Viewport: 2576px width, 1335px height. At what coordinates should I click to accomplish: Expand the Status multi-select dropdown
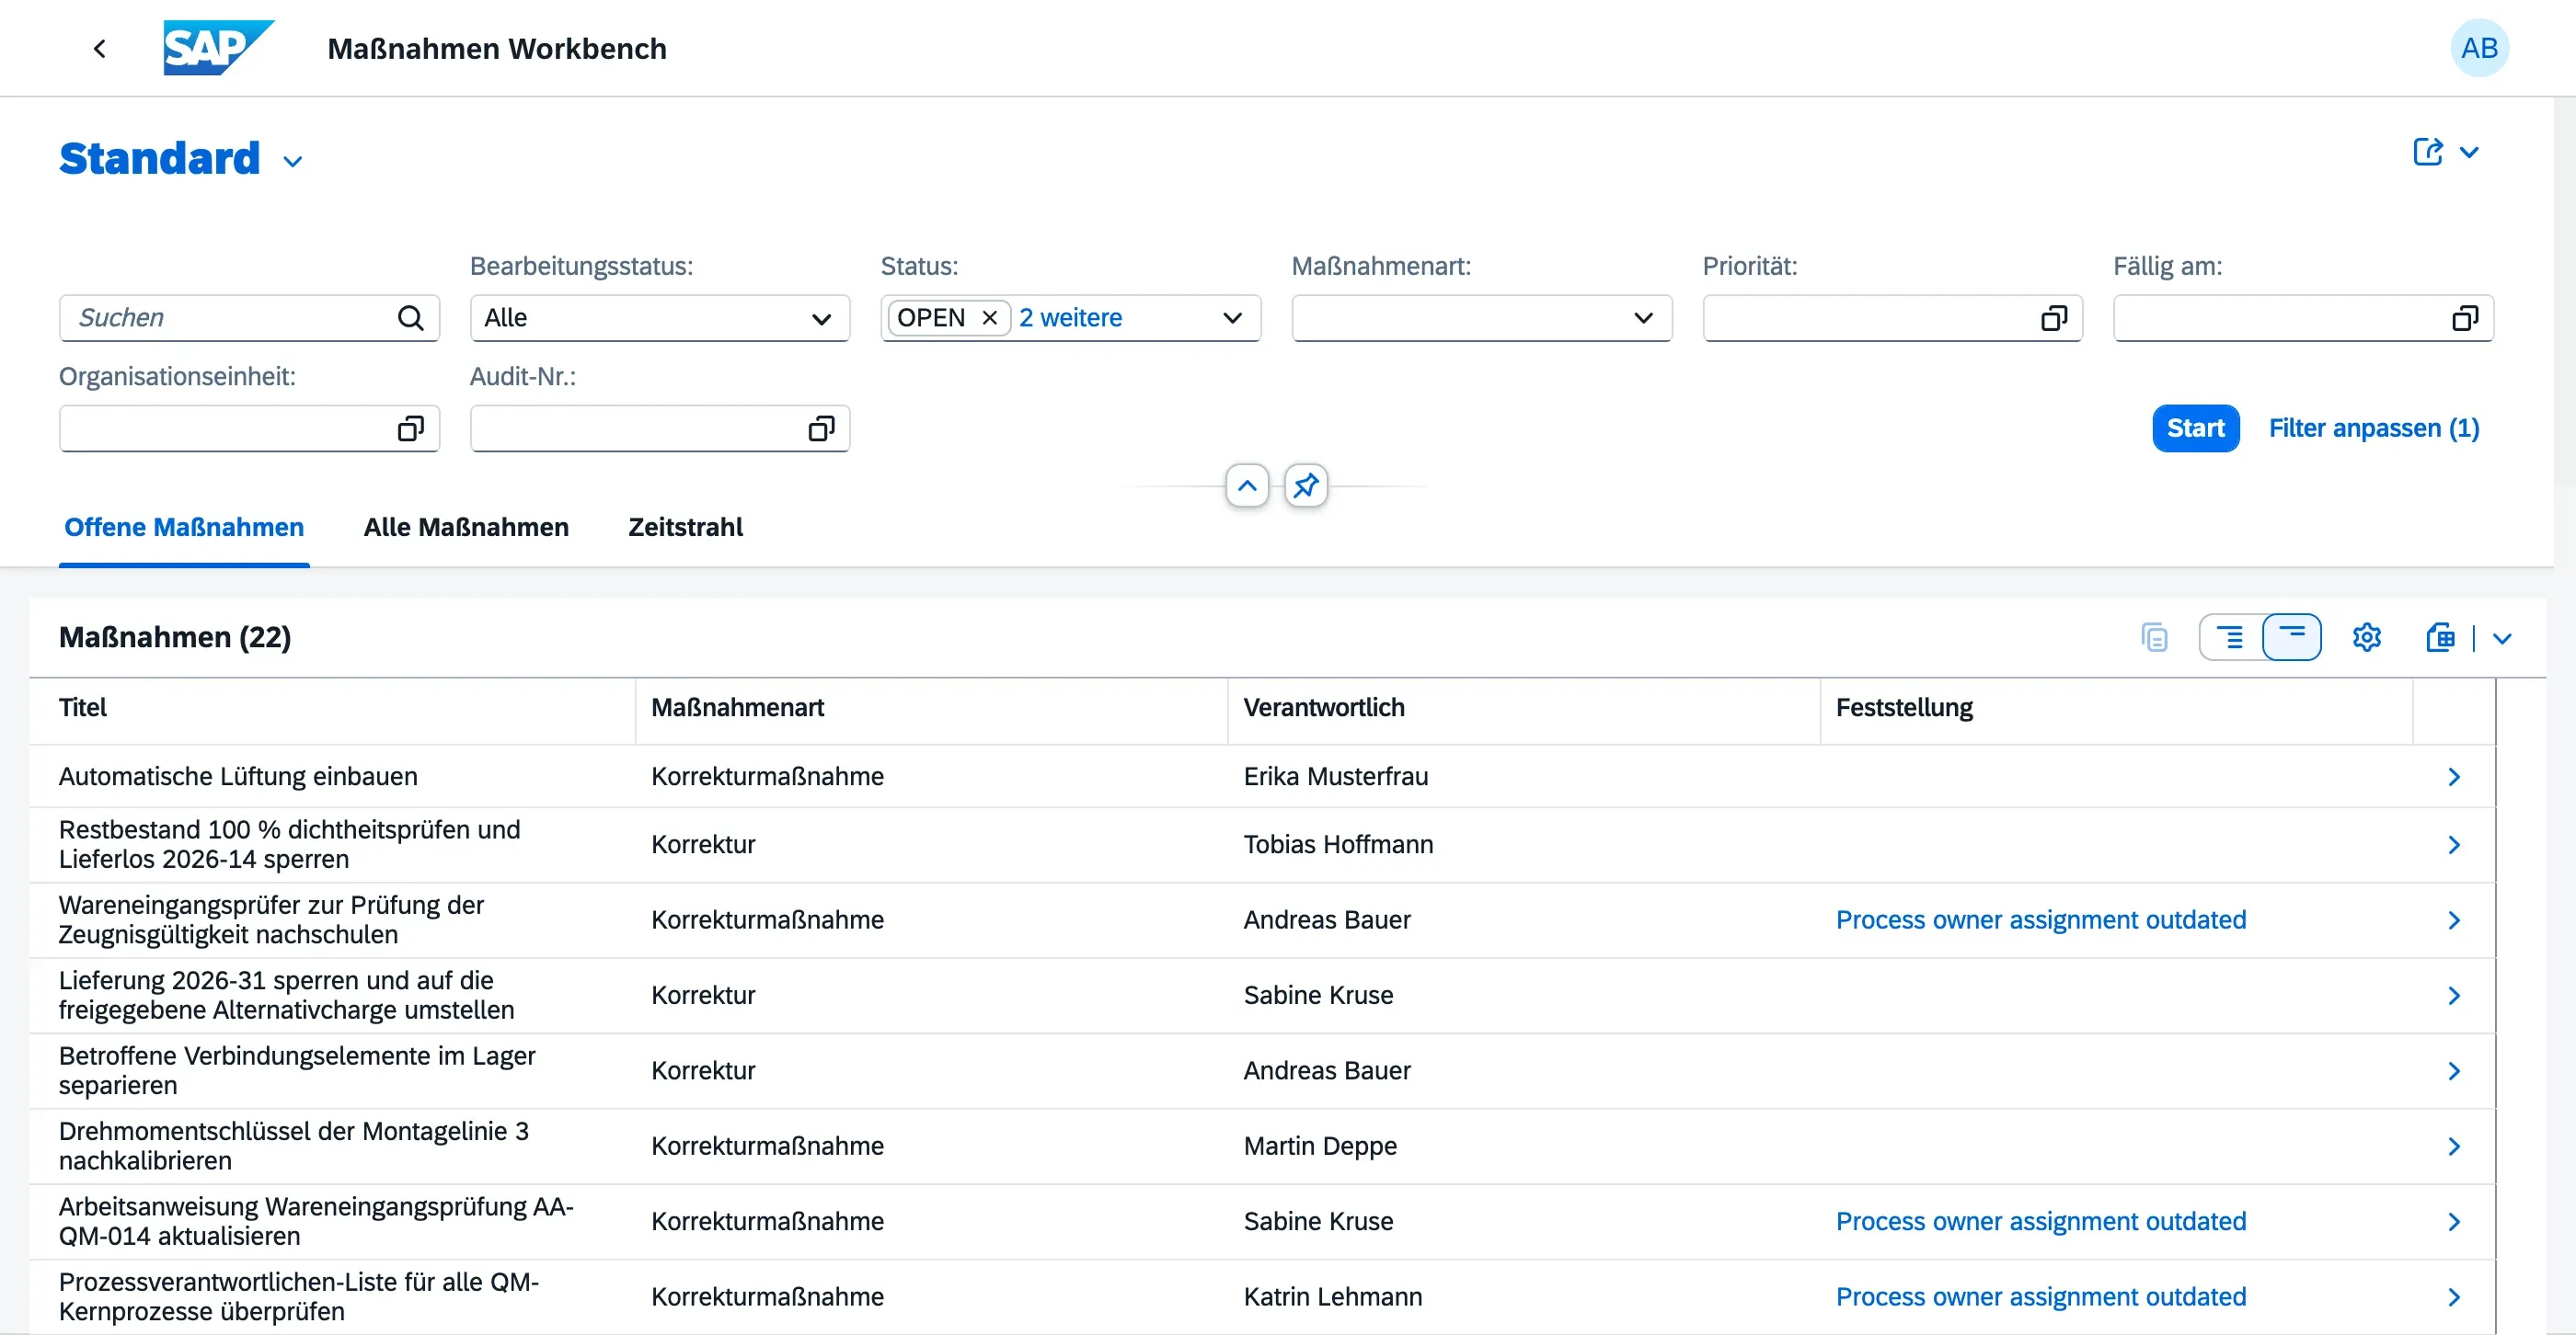coord(1232,318)
